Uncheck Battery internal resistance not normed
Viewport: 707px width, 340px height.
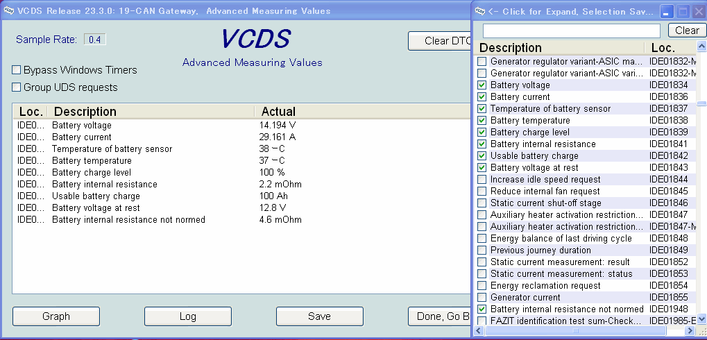tap(482, 309)
